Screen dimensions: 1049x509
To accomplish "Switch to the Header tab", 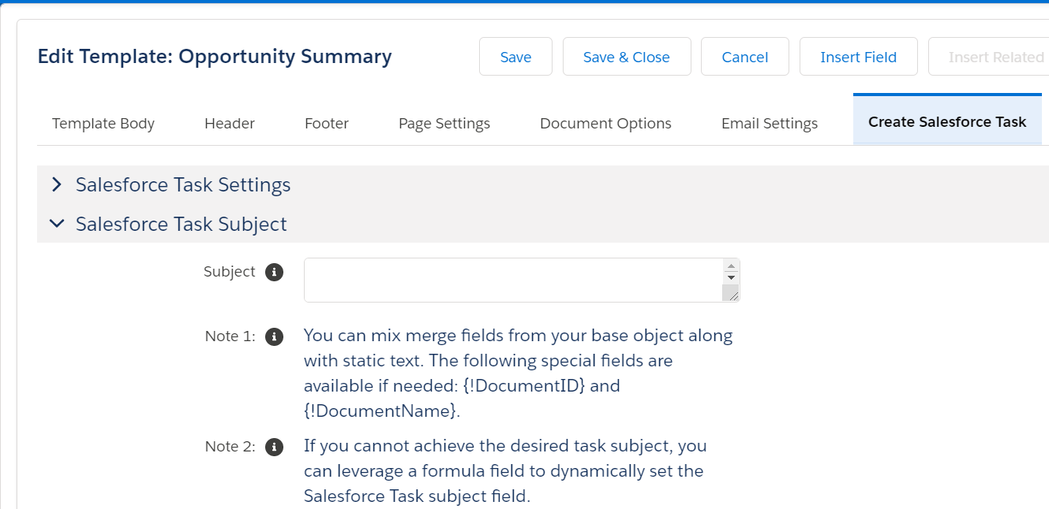I will click(x=230, y=124).
